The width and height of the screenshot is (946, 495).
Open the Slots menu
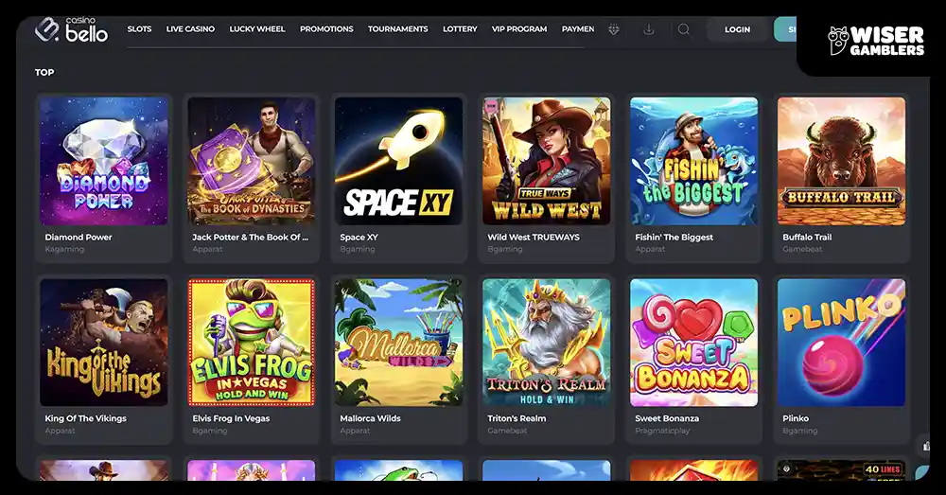[x=139, y=29]
